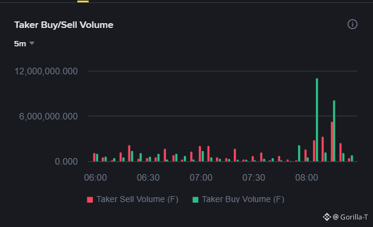373x227 pixels.
Task: Click the 12,000,000.000 y-axis label
Action: 46,71
